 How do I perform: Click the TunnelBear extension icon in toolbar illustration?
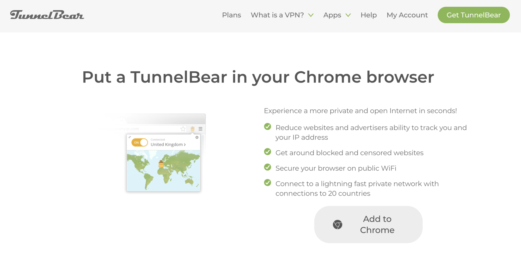193,129
